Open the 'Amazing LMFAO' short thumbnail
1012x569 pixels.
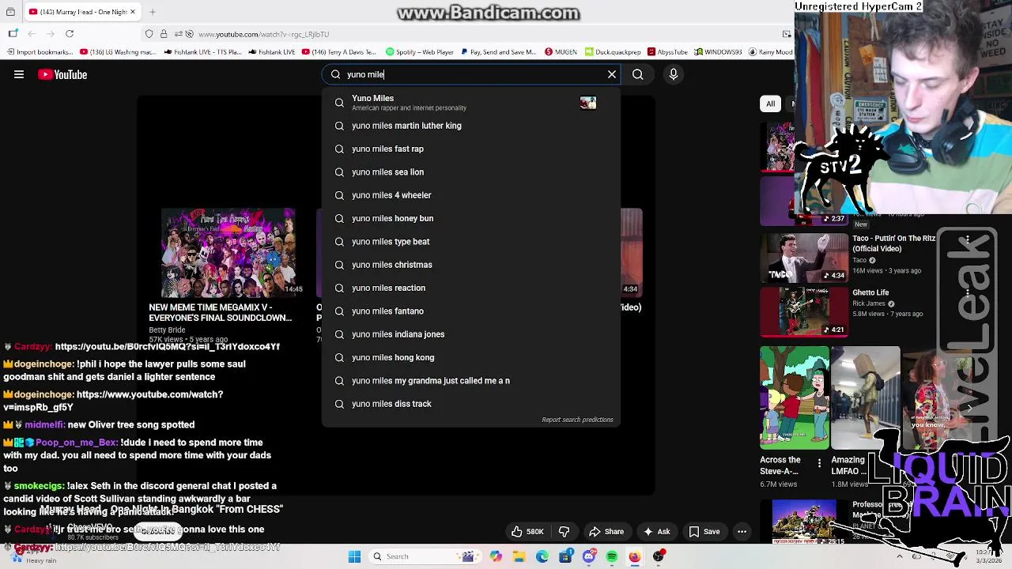pyautogui.click(x=865, y=398)
